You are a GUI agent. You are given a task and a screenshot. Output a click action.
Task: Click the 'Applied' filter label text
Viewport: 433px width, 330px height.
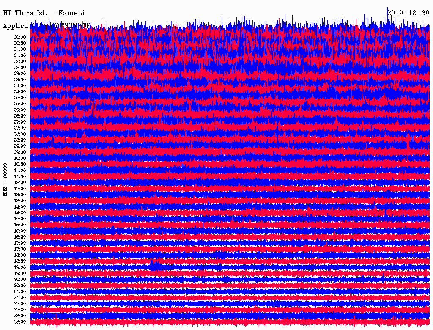(x=15, y=26)
